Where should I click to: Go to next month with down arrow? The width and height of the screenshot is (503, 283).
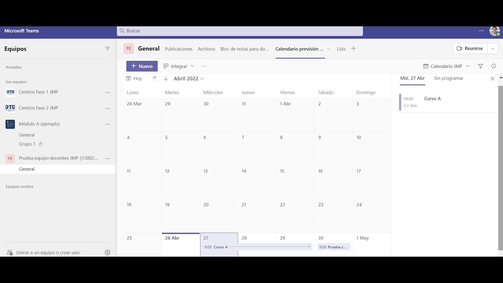(x=166, y=79)
